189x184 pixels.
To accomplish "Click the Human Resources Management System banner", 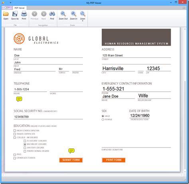I will point(136,37).
